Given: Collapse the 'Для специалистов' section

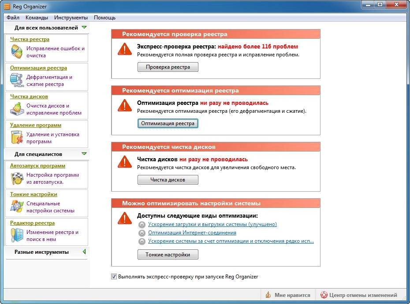Looking at the screenshot, I should [x=84, y=154].
